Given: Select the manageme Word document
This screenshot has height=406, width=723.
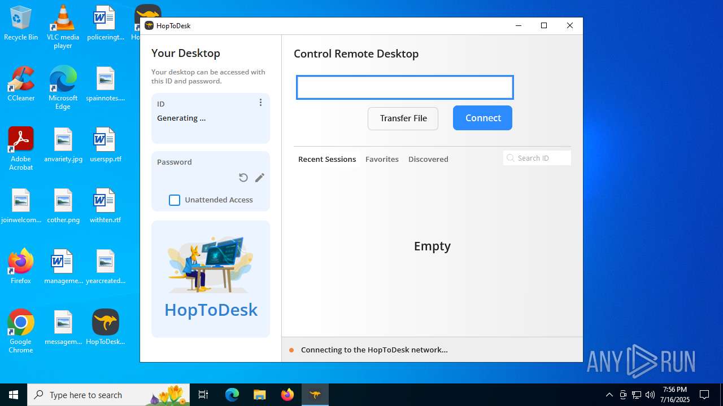Looking at the screenshot, I should (63, 267).
